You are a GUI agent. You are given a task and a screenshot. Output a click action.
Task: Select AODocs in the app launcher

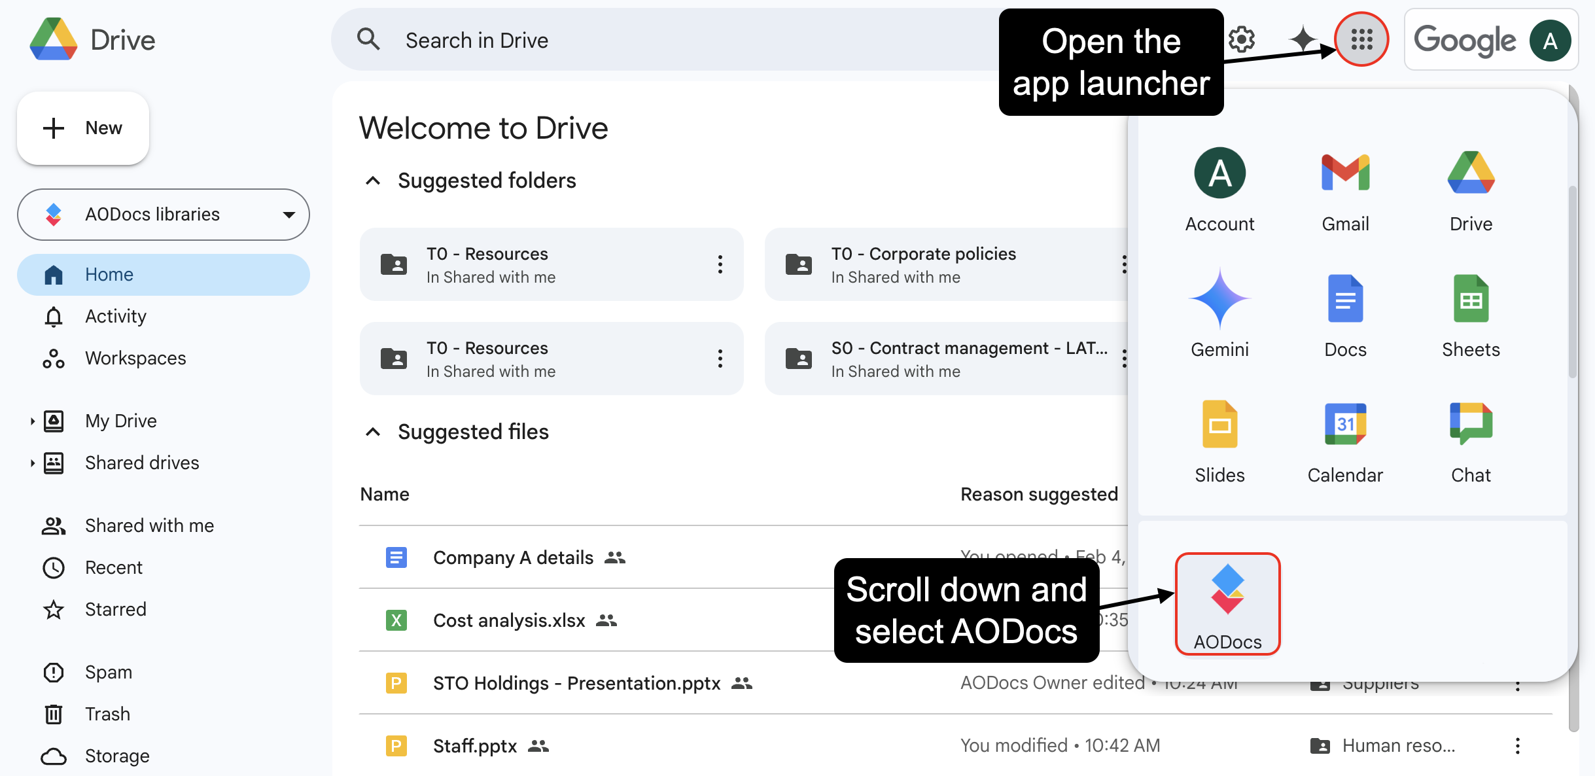coord(1227,604)
